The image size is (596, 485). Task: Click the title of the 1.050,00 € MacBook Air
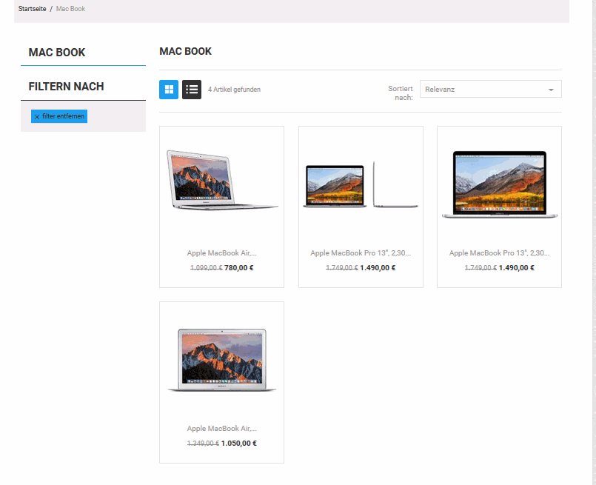[x=221, y=429]
